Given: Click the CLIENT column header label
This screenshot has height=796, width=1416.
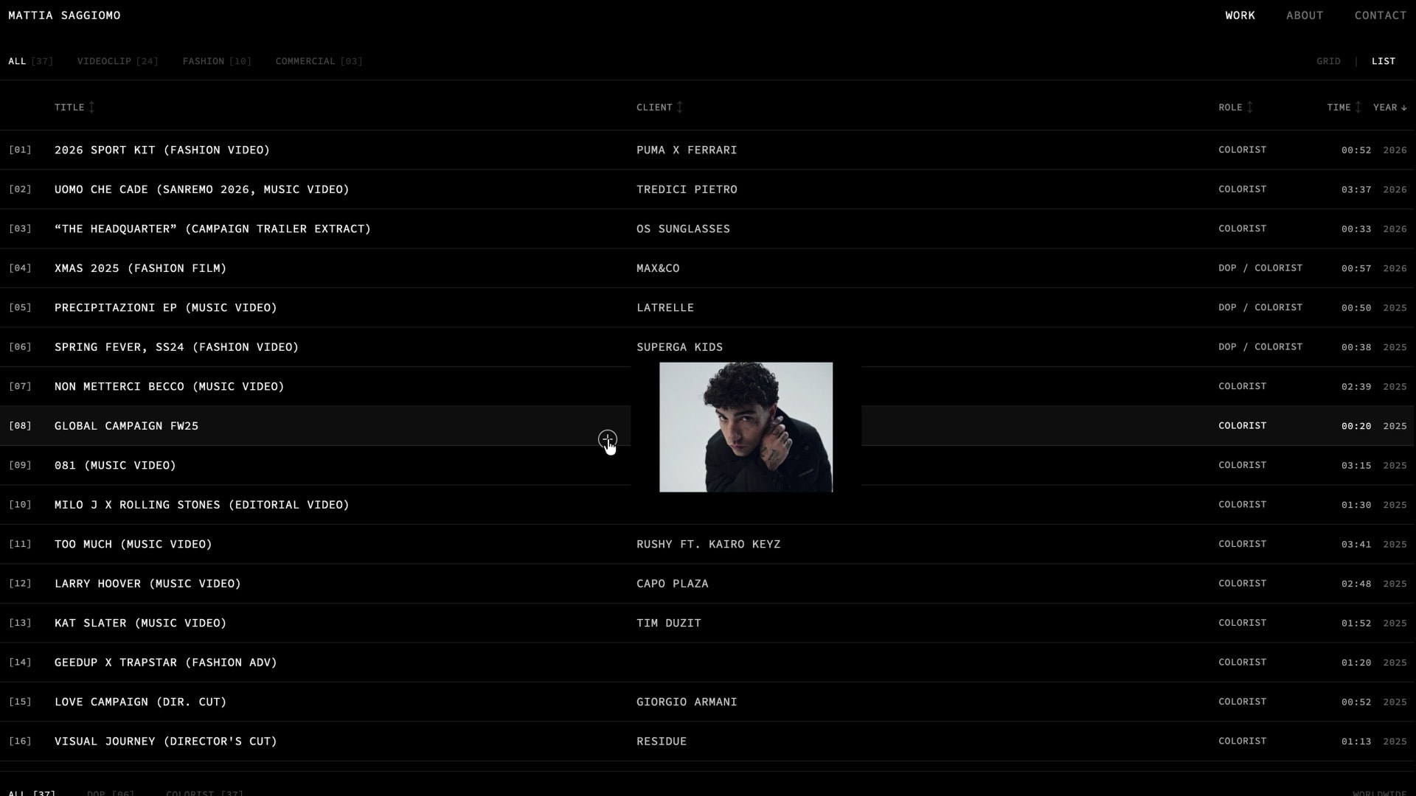Looking at the screenshot, I should pyautogui.click(x=654, y=108).
